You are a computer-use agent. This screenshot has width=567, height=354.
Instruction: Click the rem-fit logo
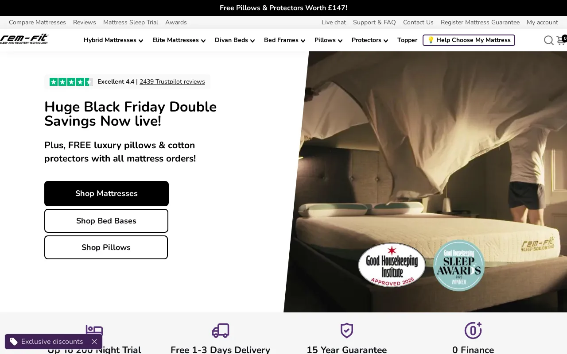(24, 39)
